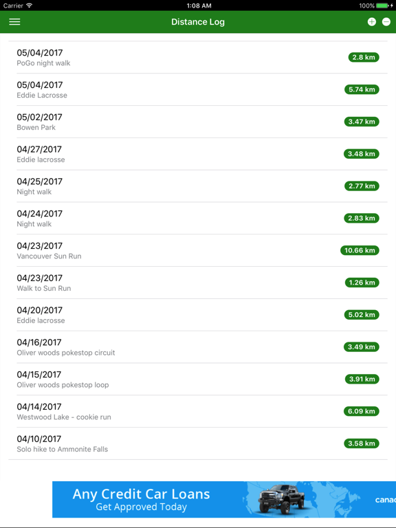Select Oliver woods pokestop loop entry
The width and height of the screenshot is (396, 528).
click(x=198, y=379)
